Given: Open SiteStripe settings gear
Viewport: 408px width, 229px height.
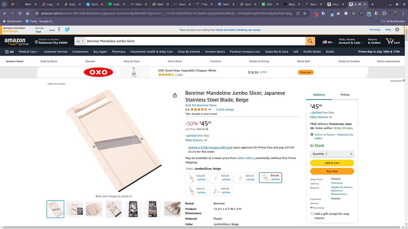Looking at the screenshot, I should coord(397,30).
